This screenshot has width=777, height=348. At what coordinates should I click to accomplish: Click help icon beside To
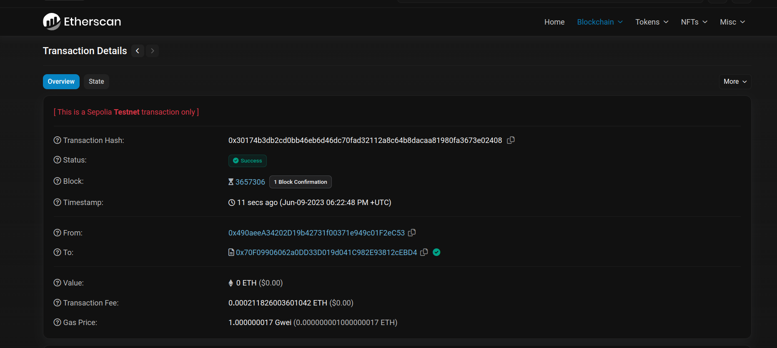[x=58, y=253]
